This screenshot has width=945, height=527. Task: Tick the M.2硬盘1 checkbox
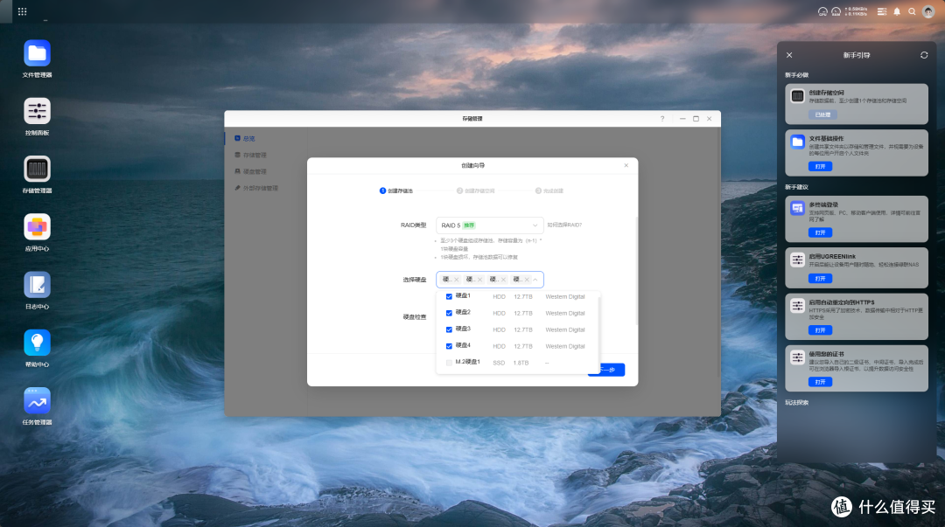tap(449, 363)
